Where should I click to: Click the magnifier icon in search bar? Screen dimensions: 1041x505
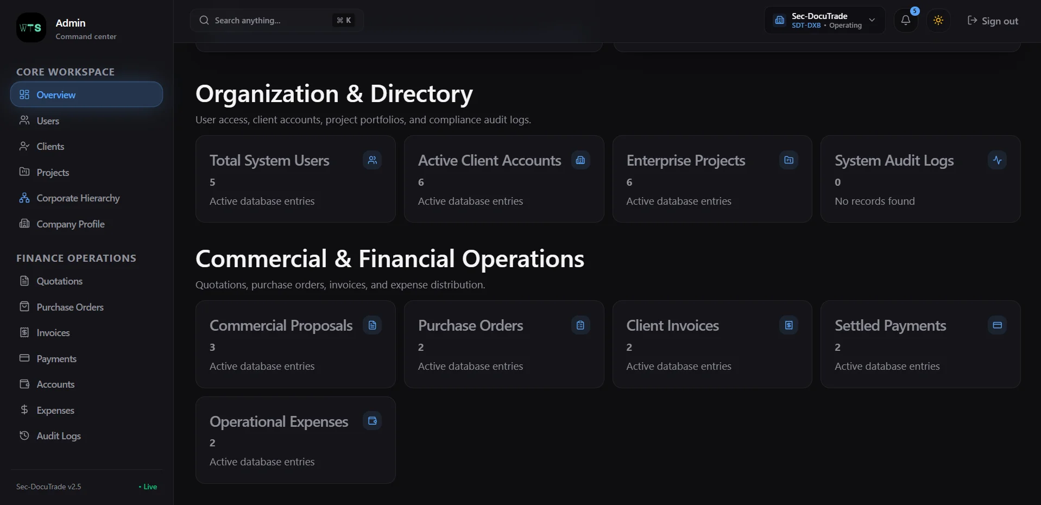(x=204, y=20)
